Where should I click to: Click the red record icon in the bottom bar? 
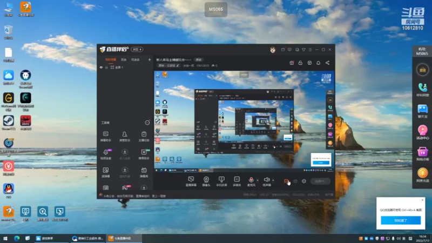(x=286, y=181)
